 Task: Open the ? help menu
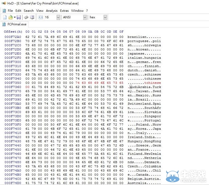tap(87, 11)
